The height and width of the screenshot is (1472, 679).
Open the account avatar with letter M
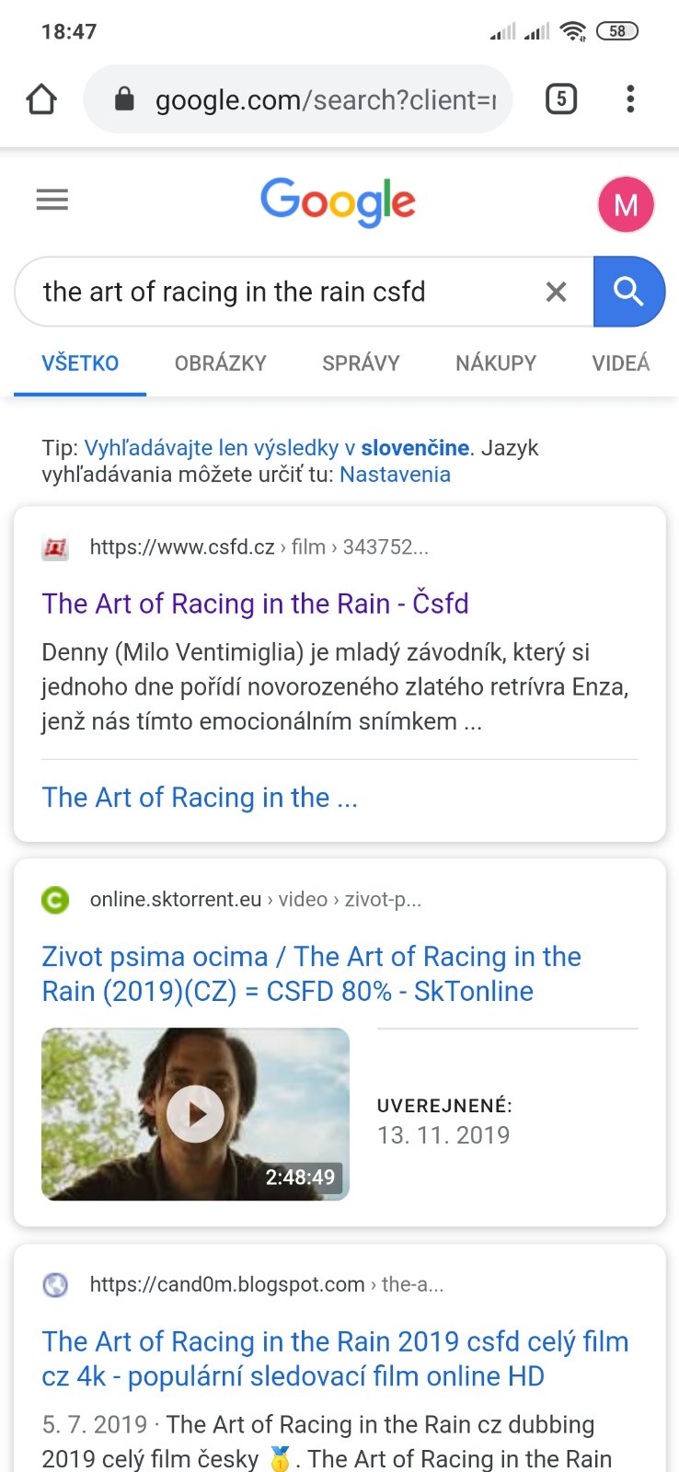(x=626, y=204)
